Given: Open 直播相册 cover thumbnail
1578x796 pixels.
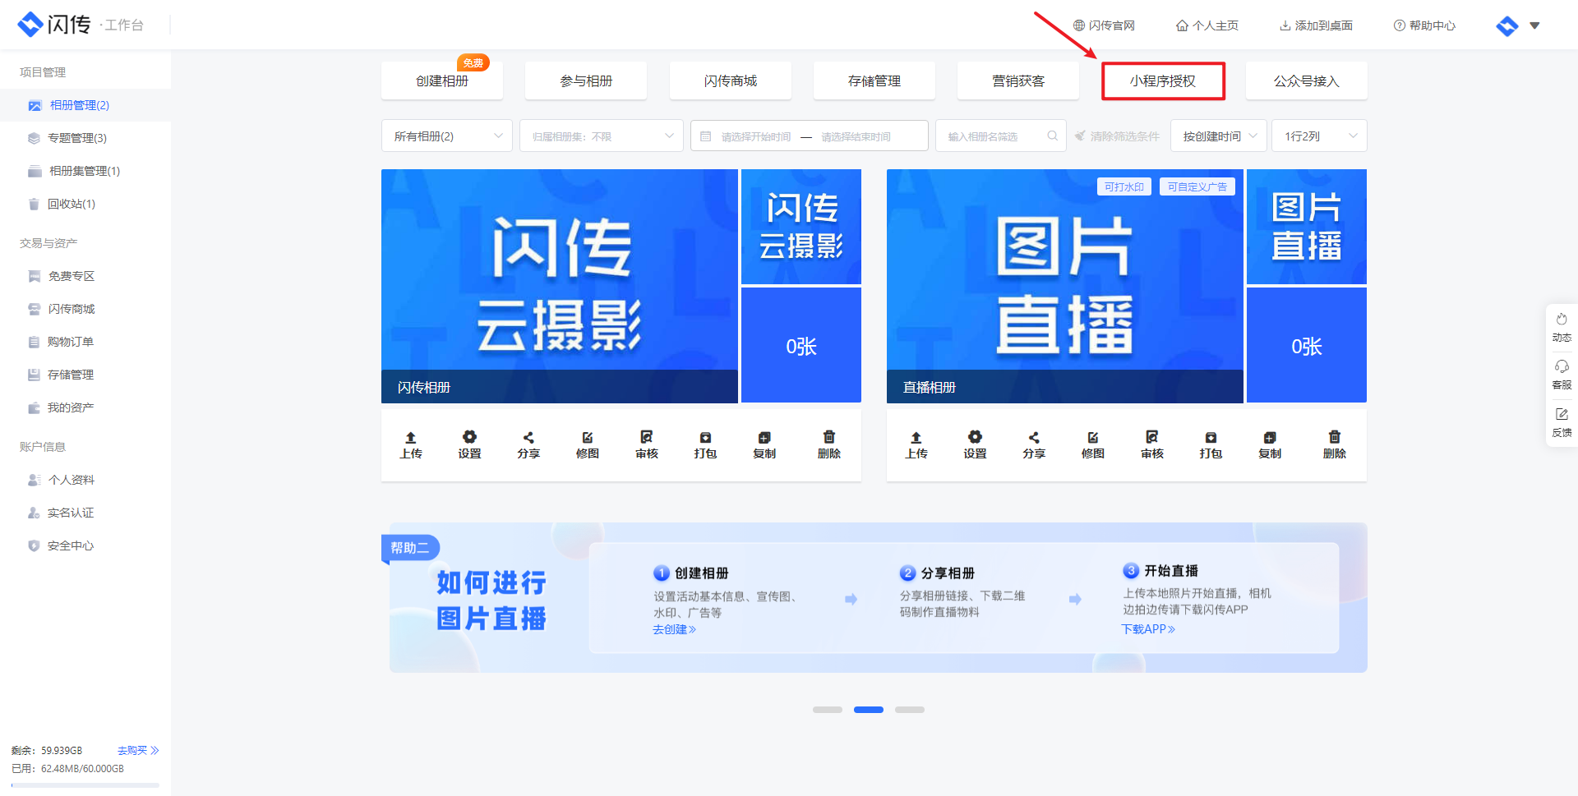Looking at the screenshot, I should [x=1065, y=286].
